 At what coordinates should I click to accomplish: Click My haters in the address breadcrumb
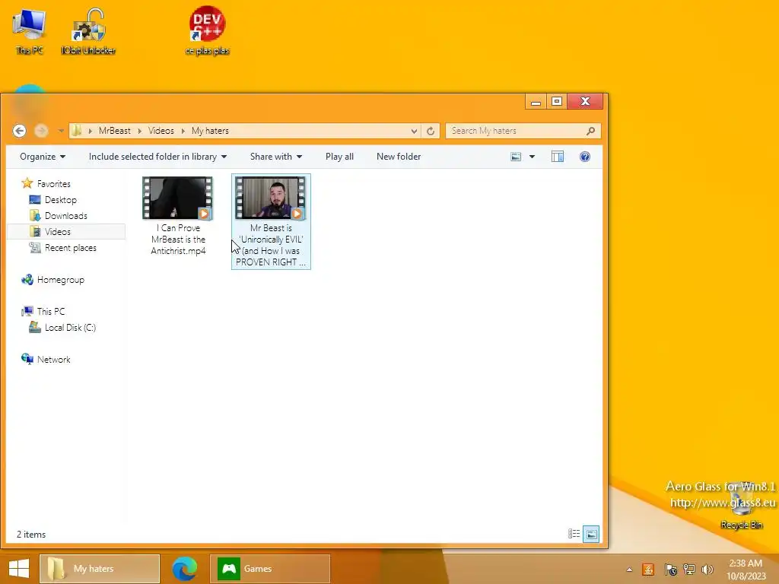pyautogui.click(x=210, y=131)
